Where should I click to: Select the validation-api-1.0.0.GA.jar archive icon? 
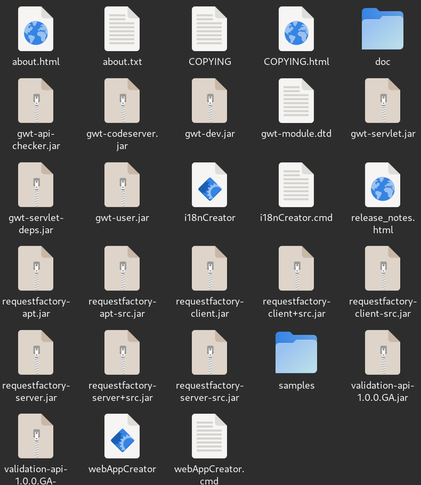382,352
